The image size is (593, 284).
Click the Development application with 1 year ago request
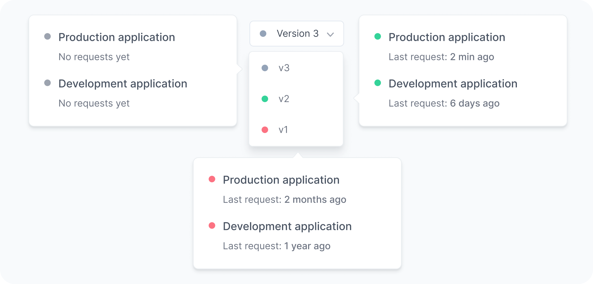pos(287,226)
